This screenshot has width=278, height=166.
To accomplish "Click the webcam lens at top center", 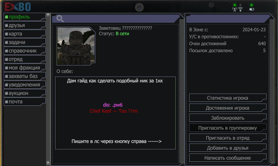I will (139, 8).
